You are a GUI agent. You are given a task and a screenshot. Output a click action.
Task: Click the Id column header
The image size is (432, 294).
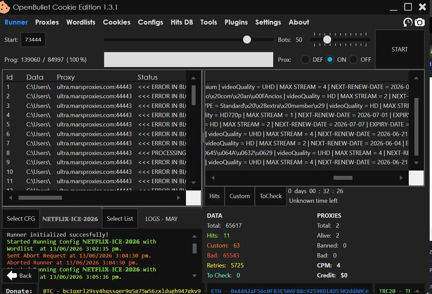10,77
